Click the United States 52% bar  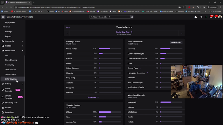[x=110, y=49]
